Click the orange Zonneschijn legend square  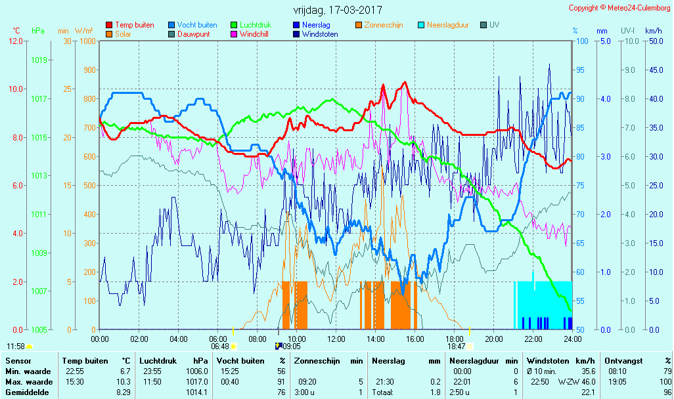click(x=359, y=26)
